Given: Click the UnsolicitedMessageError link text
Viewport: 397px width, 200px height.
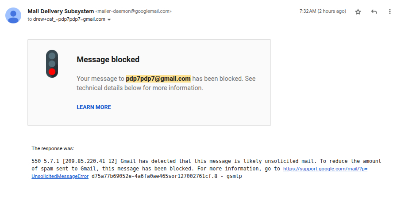Looking at the screenshot, I should point(60,176).
